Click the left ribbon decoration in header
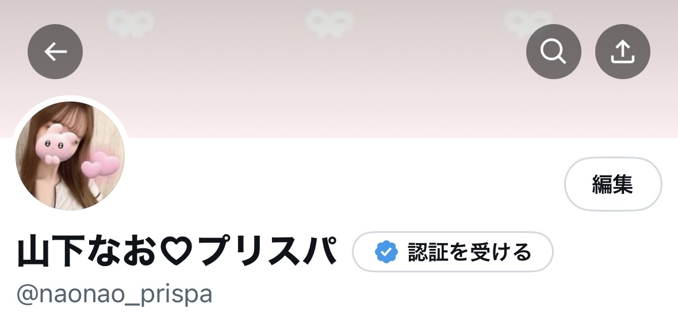The height and width of the screenshot is (312, 678). tap(130, 22)
